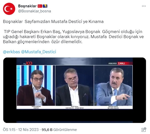150x134 pixels.
Task: View the 95,6 B Görüntülenme count
Action: click(59, 130)
